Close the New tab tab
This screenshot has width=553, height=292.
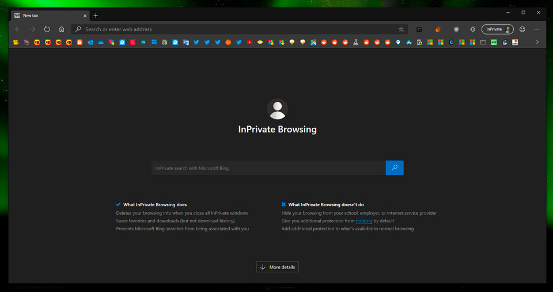85,16
